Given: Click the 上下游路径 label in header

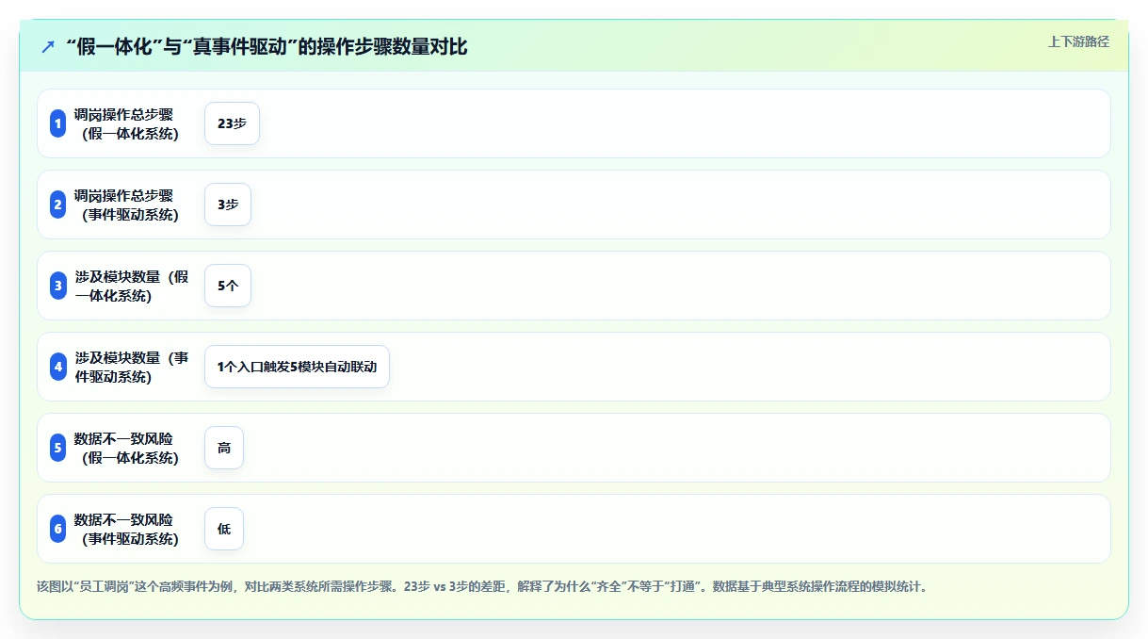Looking at the screenshot, I should (1078, 41).
